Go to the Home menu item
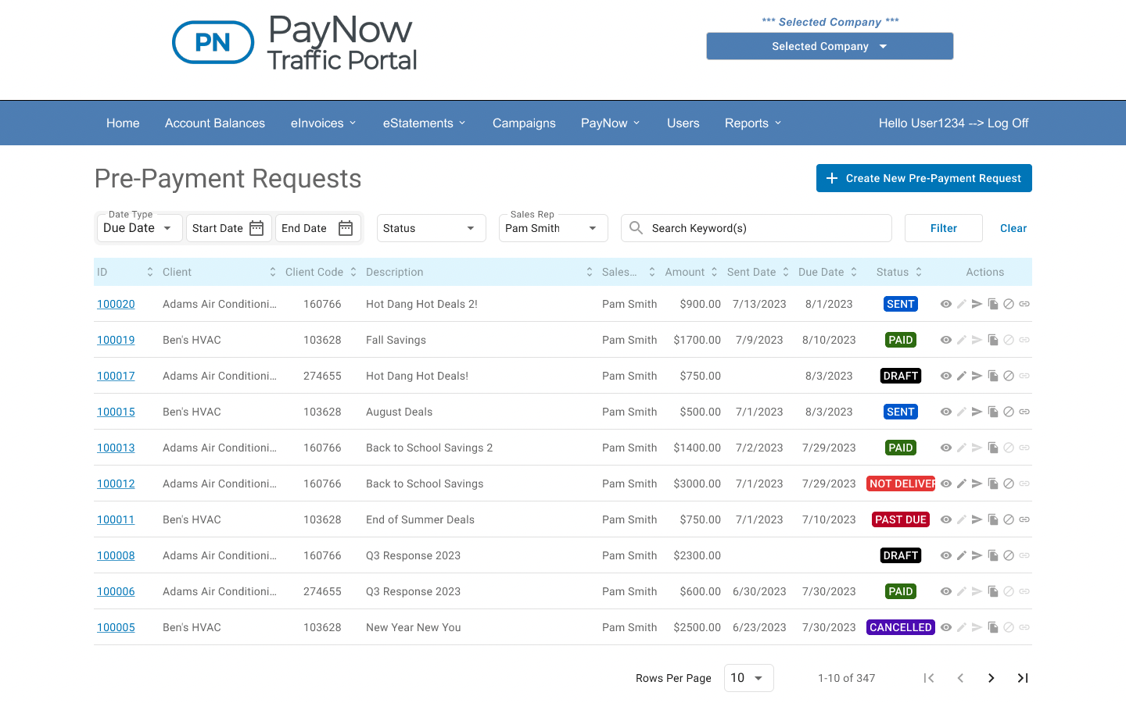The image size is (1126, 703). (x=123, y=123)
